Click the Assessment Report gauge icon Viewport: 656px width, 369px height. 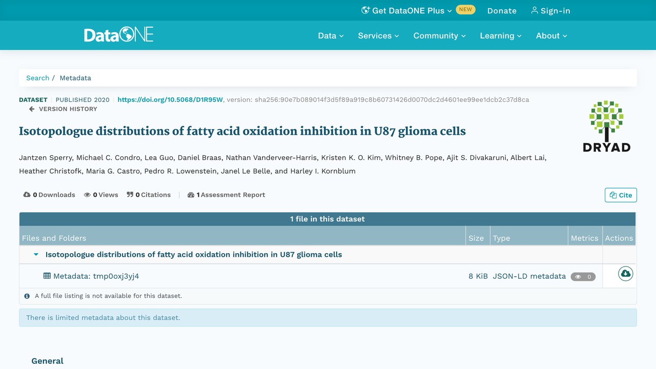click(191, 195)
